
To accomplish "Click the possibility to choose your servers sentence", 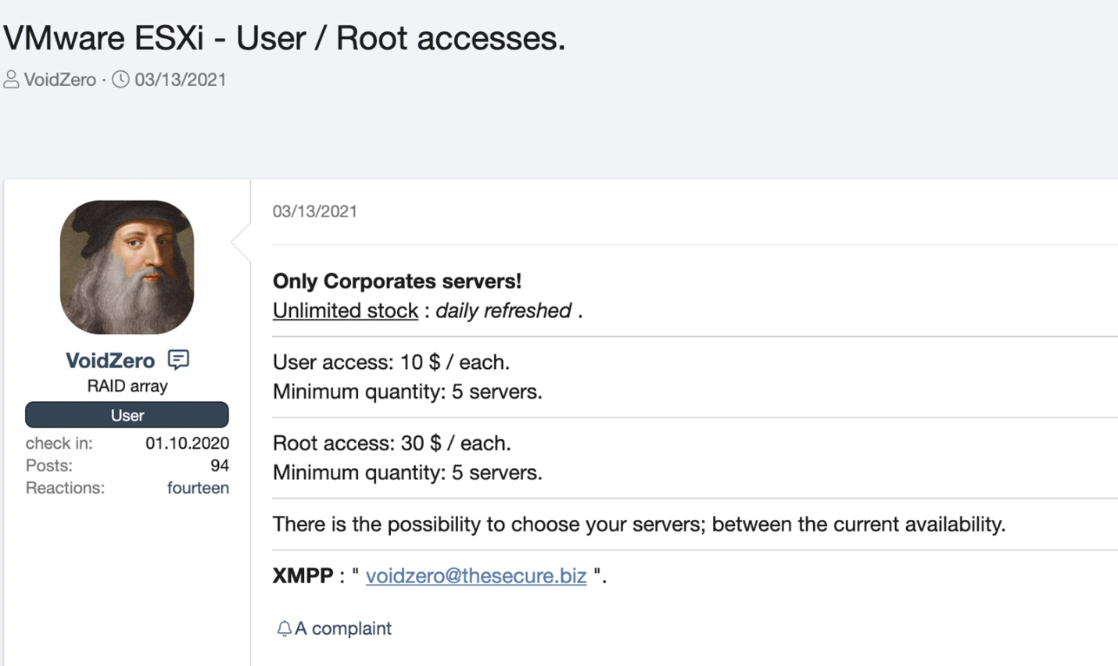I will 639,524.
